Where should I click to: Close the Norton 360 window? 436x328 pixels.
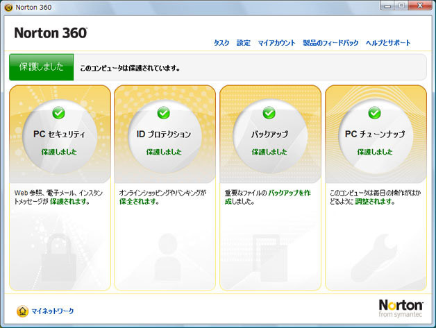420,6
